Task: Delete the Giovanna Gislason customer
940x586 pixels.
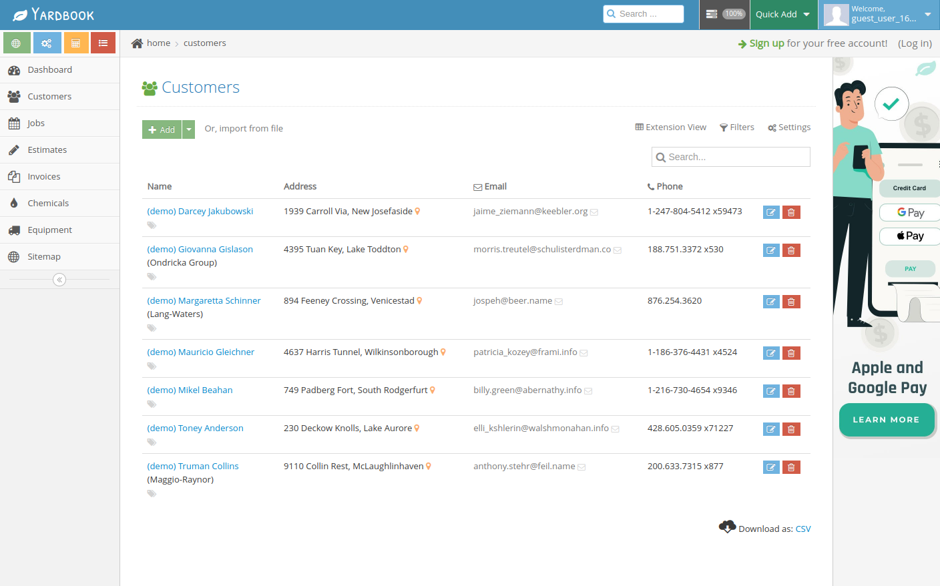Action: 791,250
